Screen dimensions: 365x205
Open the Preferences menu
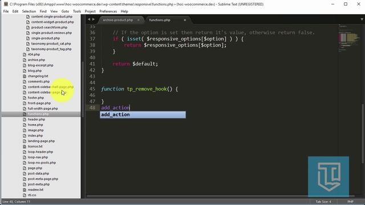[x=108, y=11]
